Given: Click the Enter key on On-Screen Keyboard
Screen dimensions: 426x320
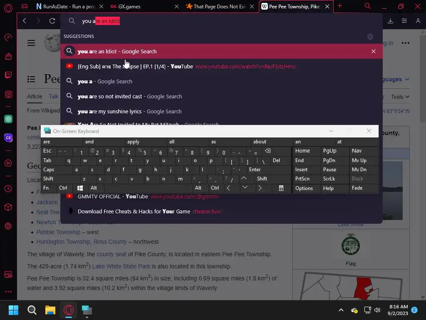Looking at the screenshot, I should [269, 170].
